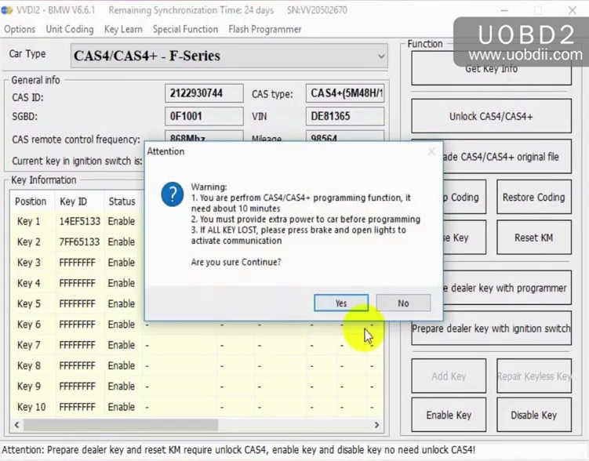Viewport: 589px width, 461px height.
Task: Select Key 4 row in key table
Action: 77,283
